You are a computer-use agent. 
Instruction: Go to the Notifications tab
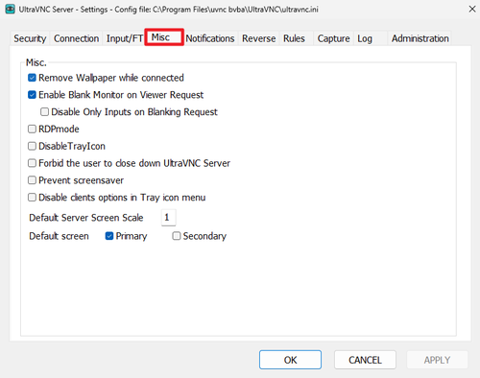(210, 38)
